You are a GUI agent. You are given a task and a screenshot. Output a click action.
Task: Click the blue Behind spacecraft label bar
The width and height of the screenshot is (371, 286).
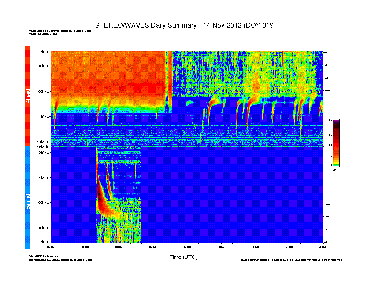point(28,198)
